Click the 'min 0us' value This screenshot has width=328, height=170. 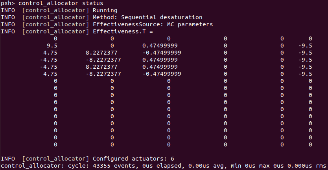(x=243, y=166)
